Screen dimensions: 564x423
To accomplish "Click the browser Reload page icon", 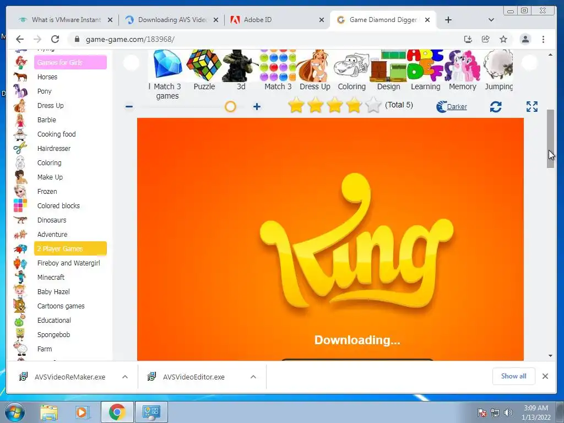I will 55,39.
